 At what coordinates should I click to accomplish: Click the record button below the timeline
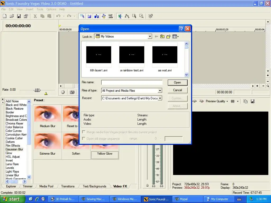coord(63,92)
